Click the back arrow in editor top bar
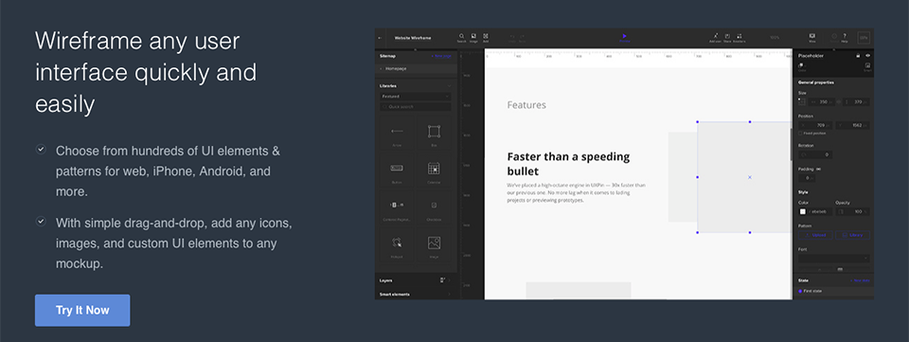This screenshot has height=342, width=909. (380, 38)
